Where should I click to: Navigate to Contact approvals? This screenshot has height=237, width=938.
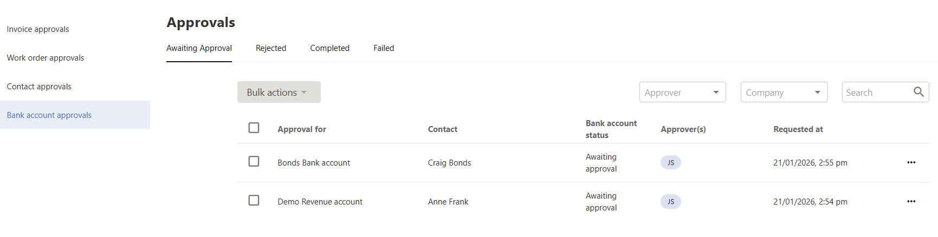[x=39, y=87]
